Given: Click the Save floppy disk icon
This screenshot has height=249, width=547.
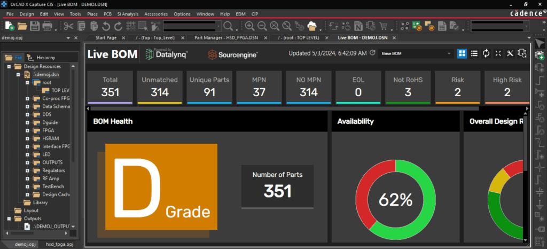Looking at the screenshot, I should click(35, 26).
